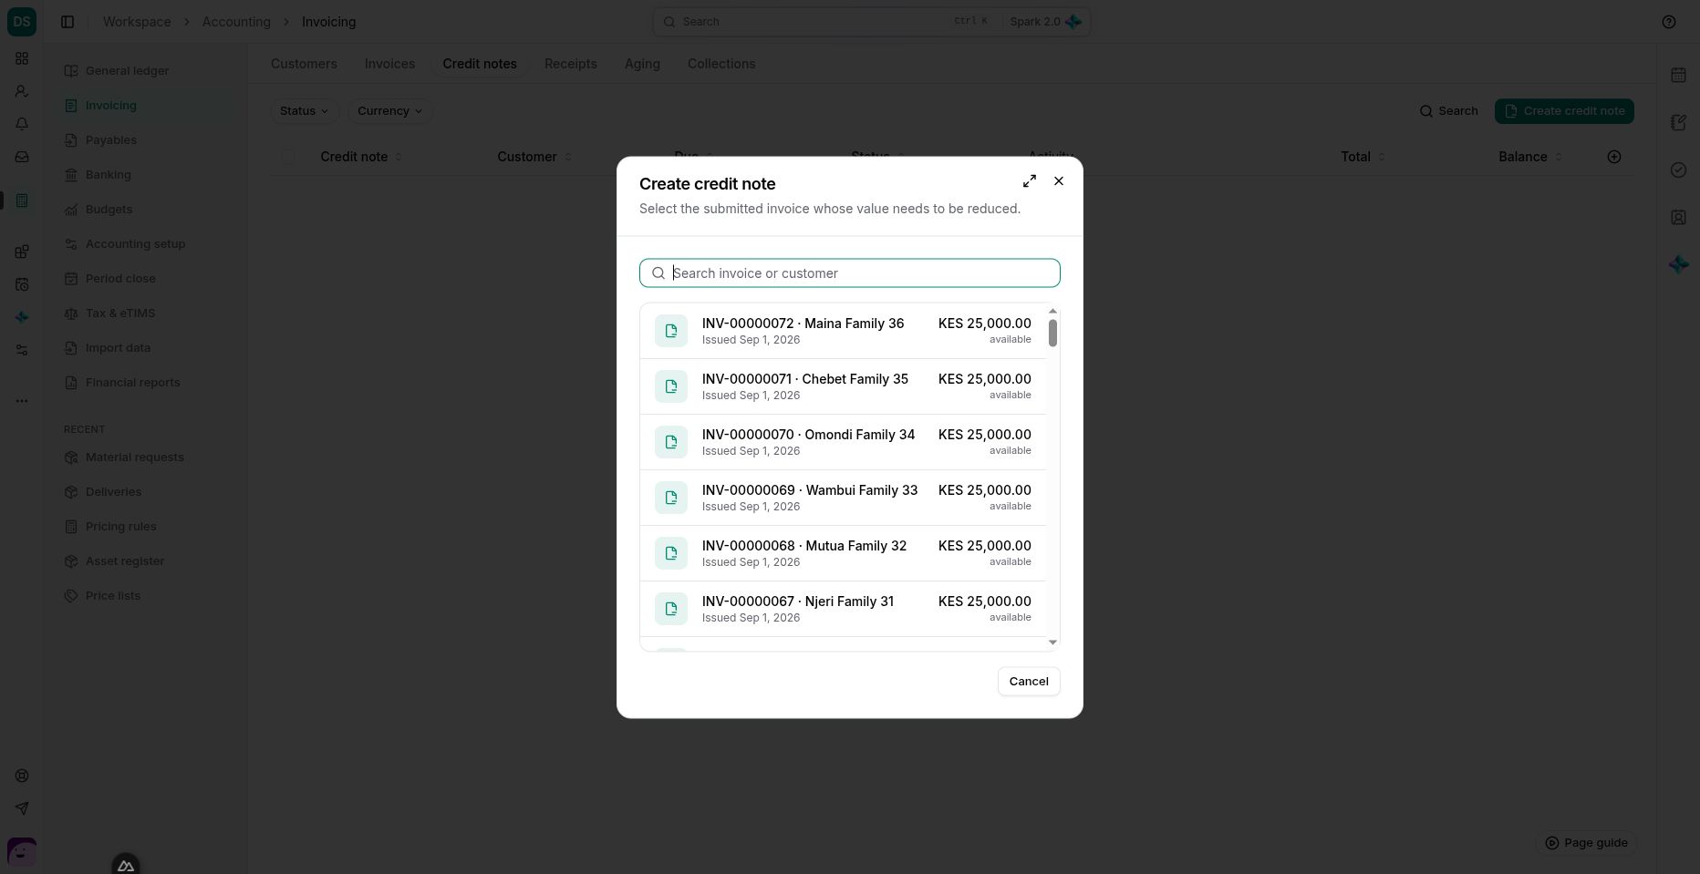
Task: Select invoice INV-00000070 · Omondi Family 34
Action: (x=843, y=442)
